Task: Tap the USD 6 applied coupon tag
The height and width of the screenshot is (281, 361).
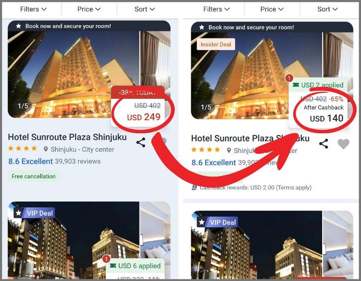Action: [136, 266]
